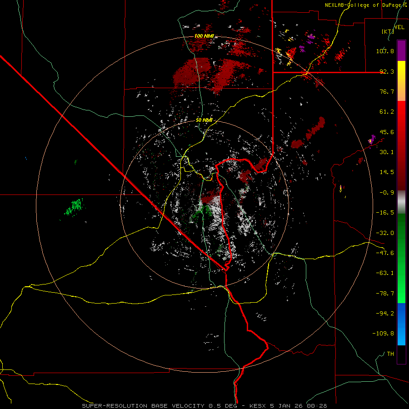Click the 100 NMI range ring label

pyautogui.click(x=204, y=36)
